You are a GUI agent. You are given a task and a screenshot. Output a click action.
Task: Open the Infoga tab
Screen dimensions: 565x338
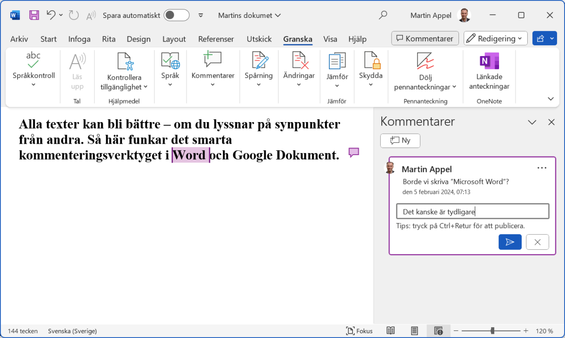coord(79,39)
